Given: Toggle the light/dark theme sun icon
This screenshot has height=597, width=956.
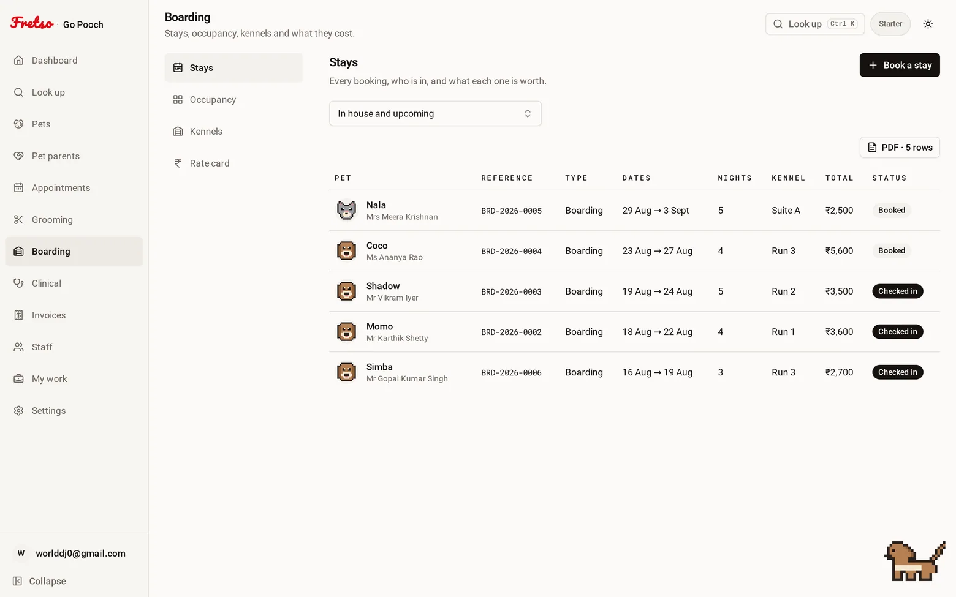Looking at the screenshot, I should pos(928,24).
